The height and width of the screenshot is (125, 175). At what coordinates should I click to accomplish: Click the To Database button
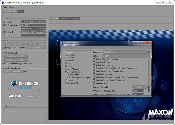(36, 48)
